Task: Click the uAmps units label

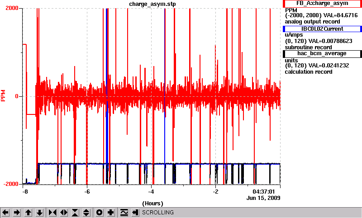Action: pyautogui.click(x=294, y=35)
